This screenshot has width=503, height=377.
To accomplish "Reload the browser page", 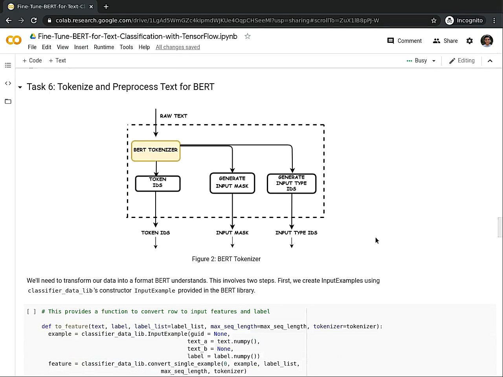I will pyautogui.click(x=34, y=20).
